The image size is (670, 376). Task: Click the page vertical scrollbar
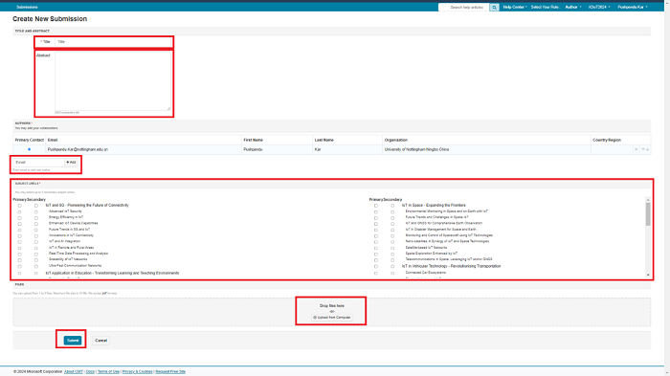(667, 188)
